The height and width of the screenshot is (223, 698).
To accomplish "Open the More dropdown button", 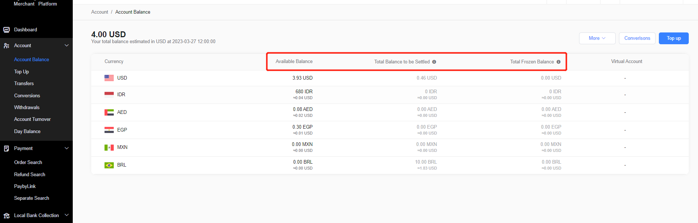I will click(x=597, y=38).
